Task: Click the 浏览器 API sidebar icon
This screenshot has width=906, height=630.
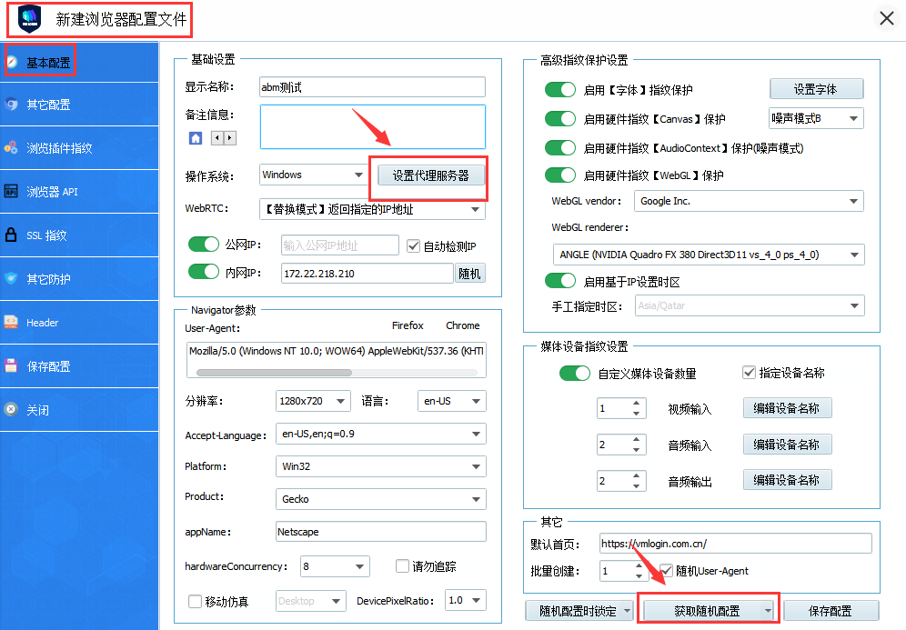Action: [11, 192]
